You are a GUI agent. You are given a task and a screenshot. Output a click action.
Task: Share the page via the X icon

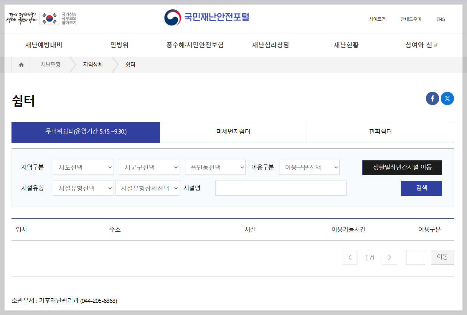click(x=447, y=98)
